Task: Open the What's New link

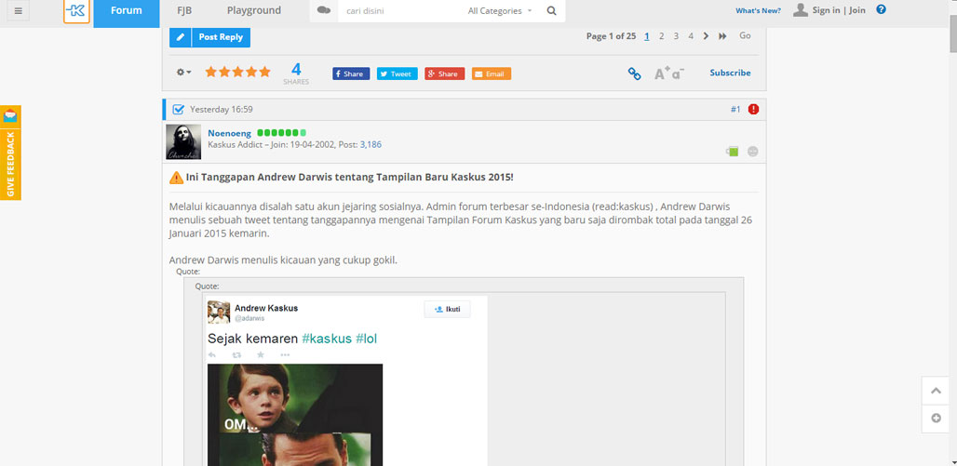Action: tap(758, 10)
